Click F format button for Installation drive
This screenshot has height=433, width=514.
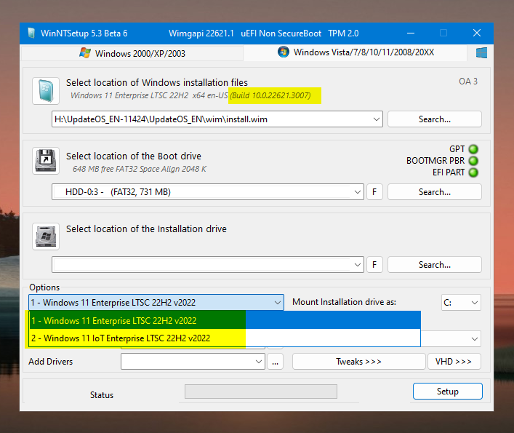[x=374, y=265]
